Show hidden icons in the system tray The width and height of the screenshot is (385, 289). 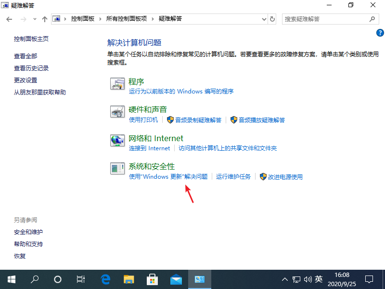(285, 279)
